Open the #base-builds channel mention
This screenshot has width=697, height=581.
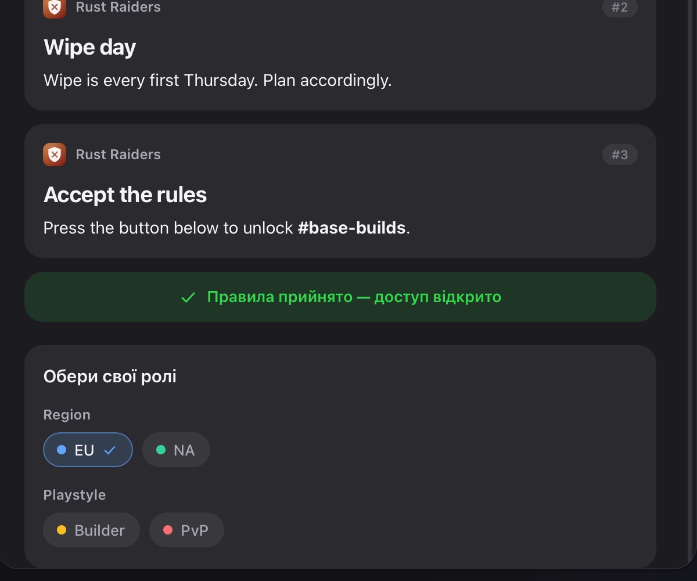[351, 228]
